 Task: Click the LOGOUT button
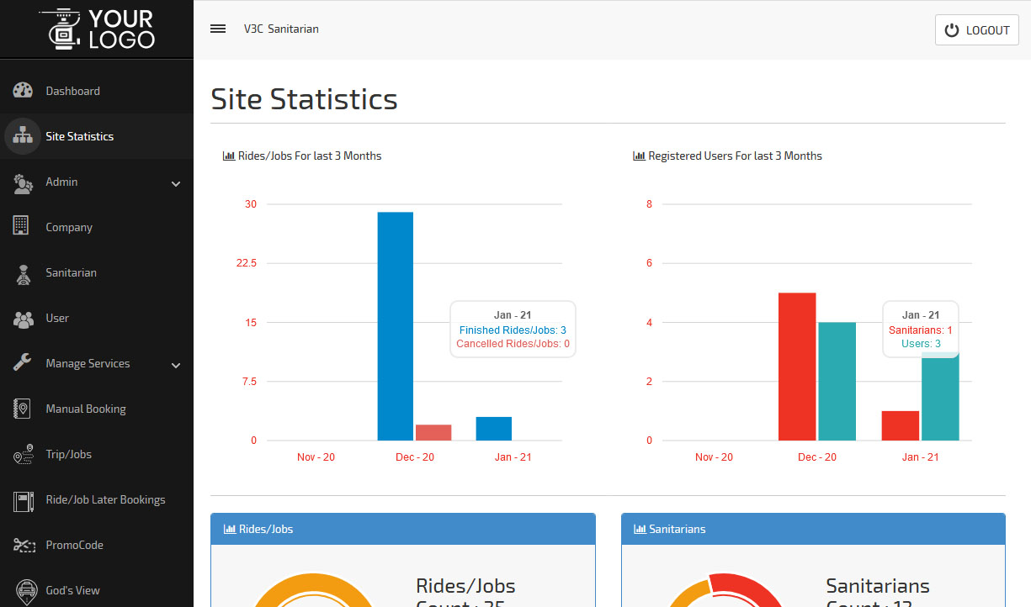(x=977, y=30)
